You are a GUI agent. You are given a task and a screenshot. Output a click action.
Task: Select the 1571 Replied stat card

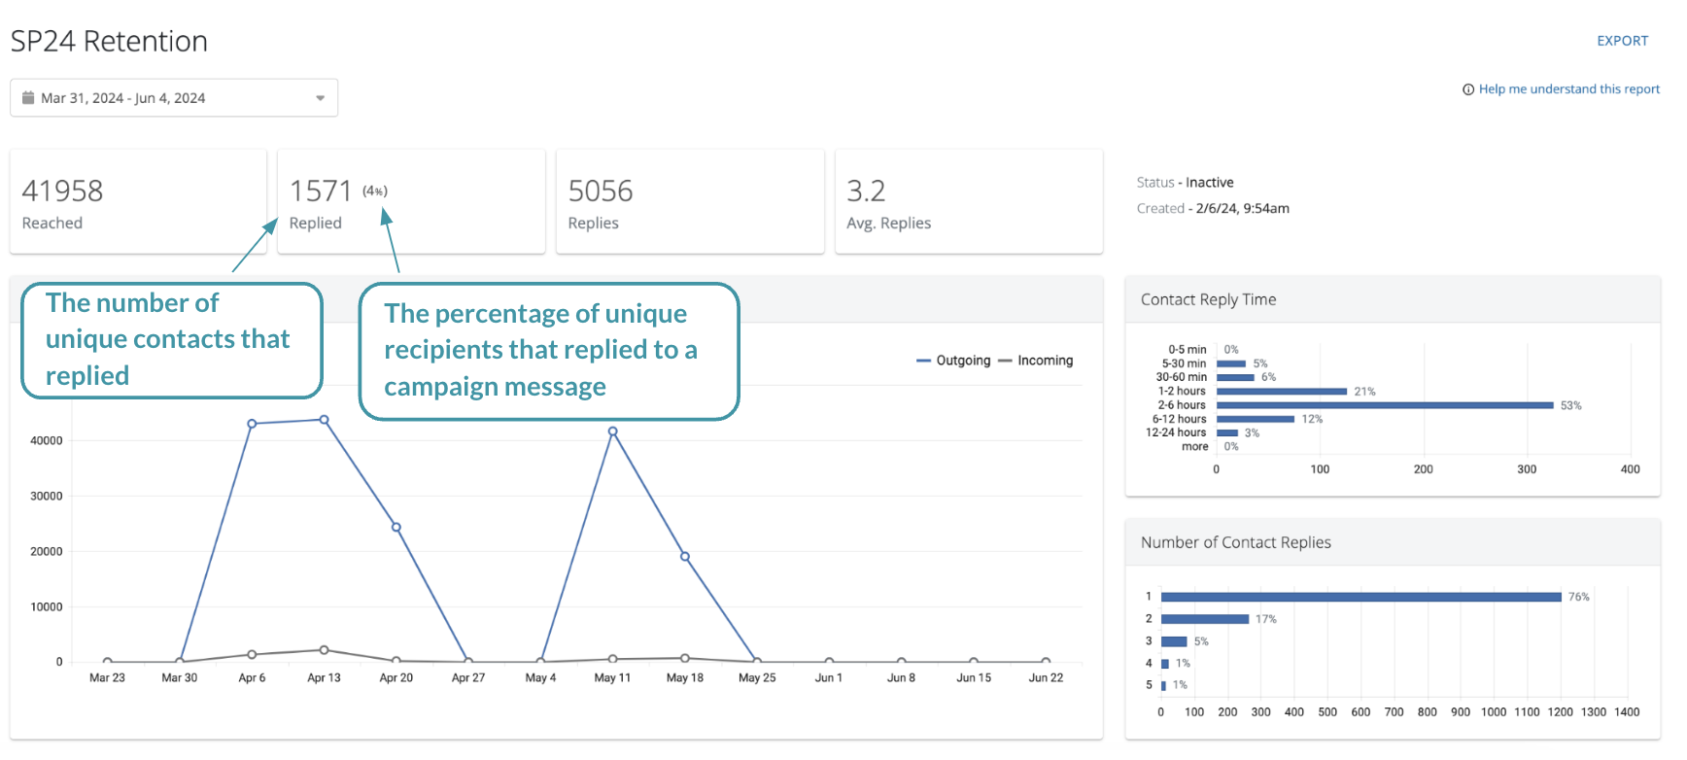(411, 202)
